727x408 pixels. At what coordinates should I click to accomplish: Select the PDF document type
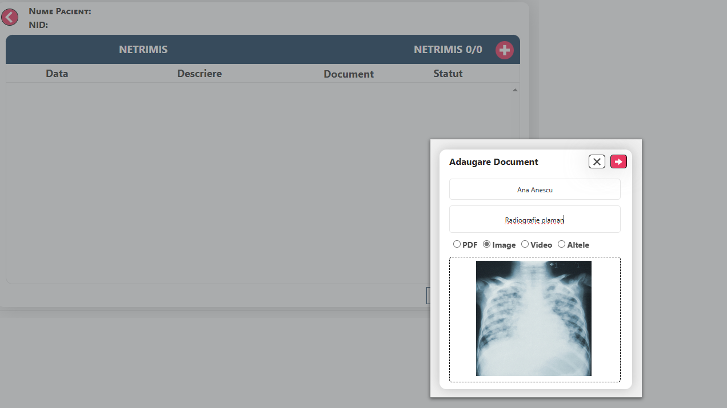coord(457,244)
